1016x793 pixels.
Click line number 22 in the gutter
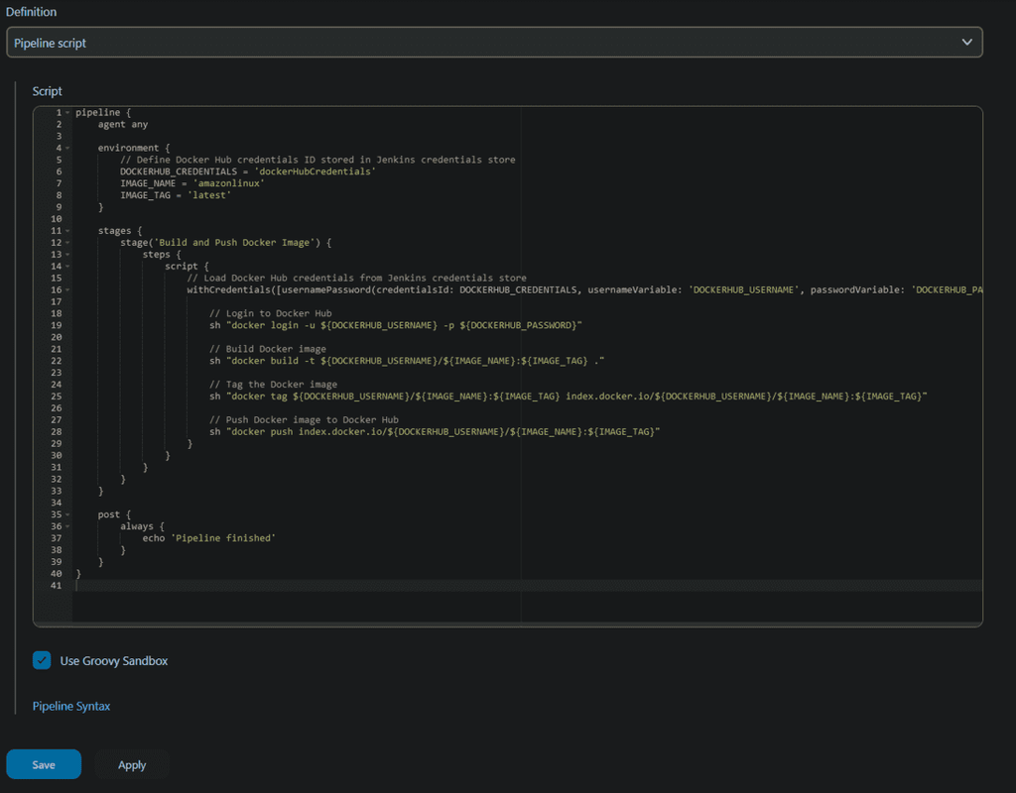(x=56, y=361)
